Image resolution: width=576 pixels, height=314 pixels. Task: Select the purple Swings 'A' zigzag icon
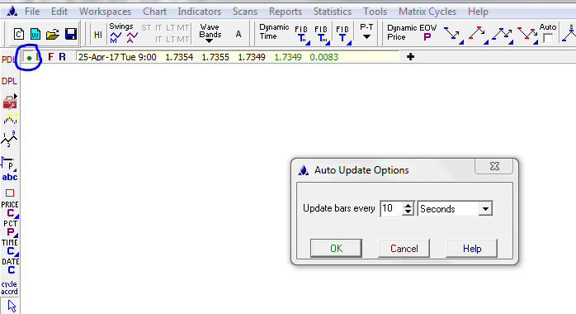(132, 37)
